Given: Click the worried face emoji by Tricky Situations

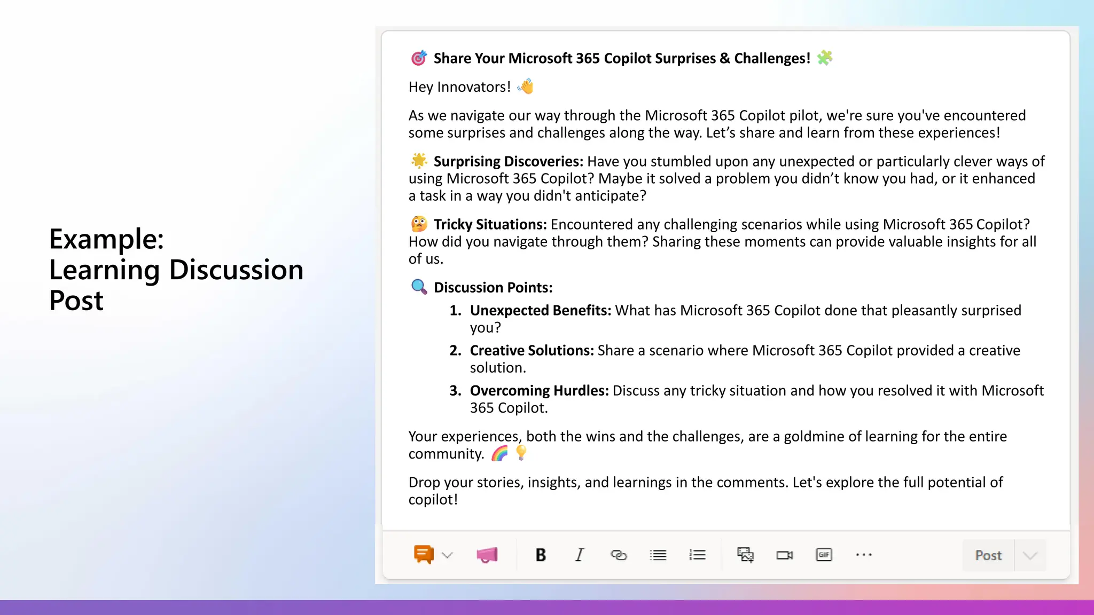Looking at the screenshot, I should pyautogui.click(x=419, y=224).
